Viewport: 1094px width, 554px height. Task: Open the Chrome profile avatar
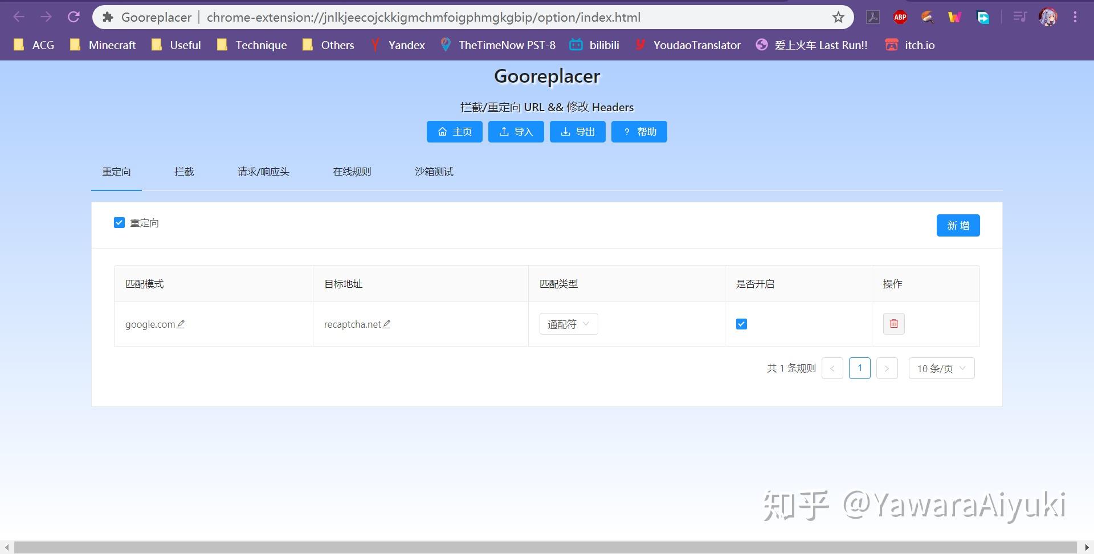click(x=1048, y=17)
